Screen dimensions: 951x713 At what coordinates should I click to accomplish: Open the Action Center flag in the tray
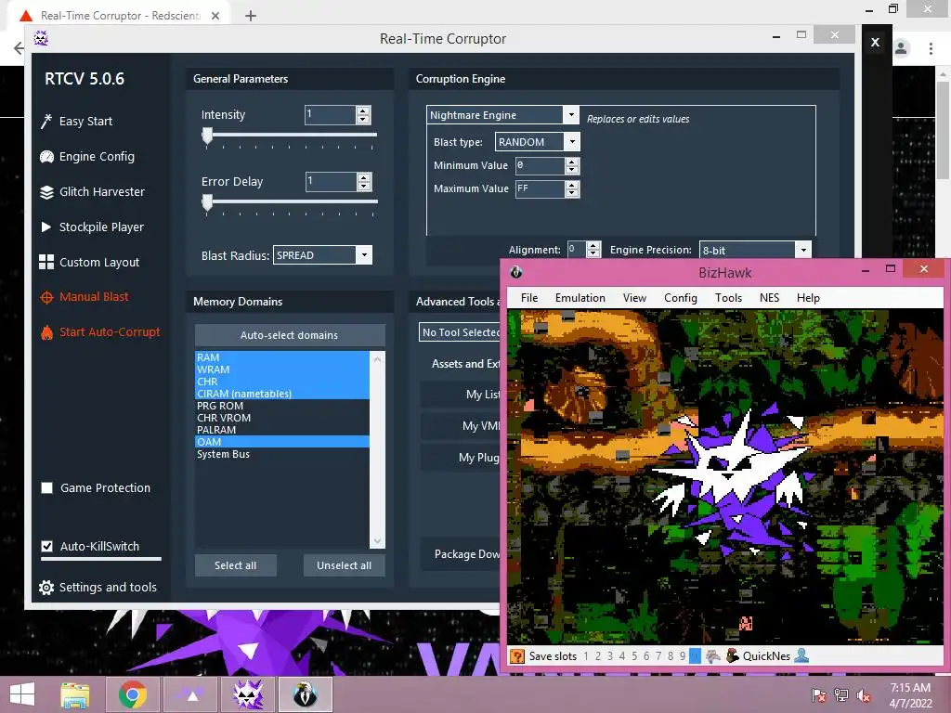pos(819,695)
